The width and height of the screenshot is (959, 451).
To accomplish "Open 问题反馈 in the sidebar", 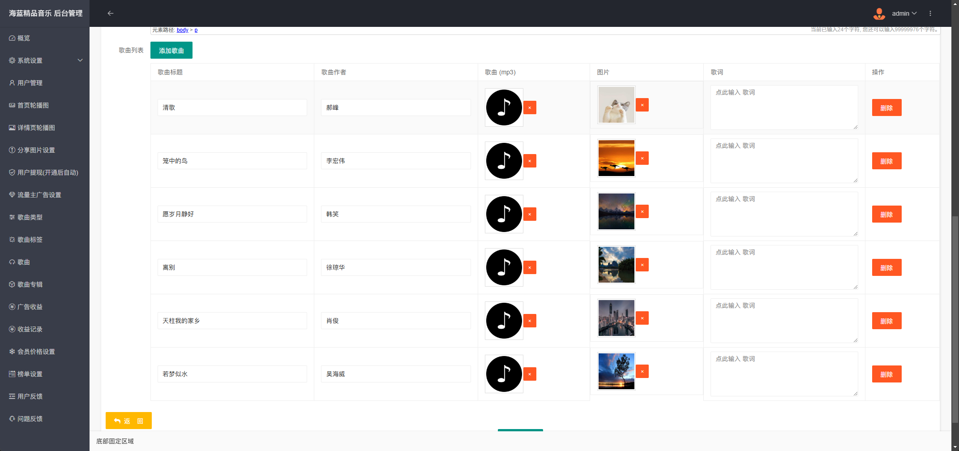I will [45, 419].
